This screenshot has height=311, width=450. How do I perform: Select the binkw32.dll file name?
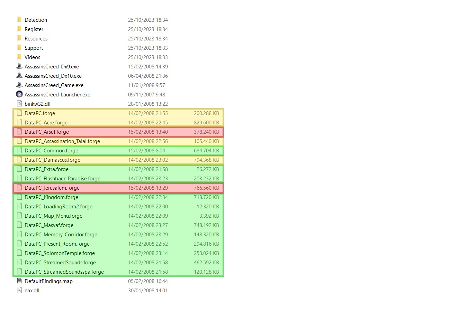[x=38, y=104]
